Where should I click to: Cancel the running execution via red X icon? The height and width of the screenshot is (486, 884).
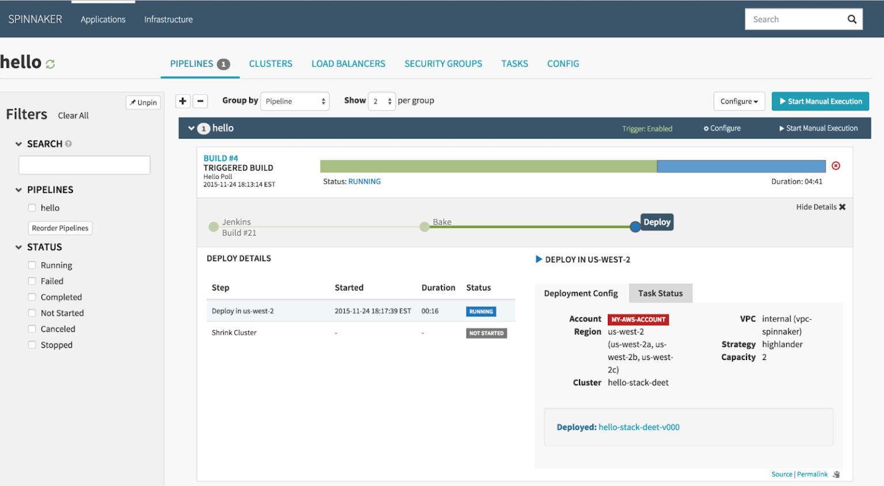click(x=836, y=166)
